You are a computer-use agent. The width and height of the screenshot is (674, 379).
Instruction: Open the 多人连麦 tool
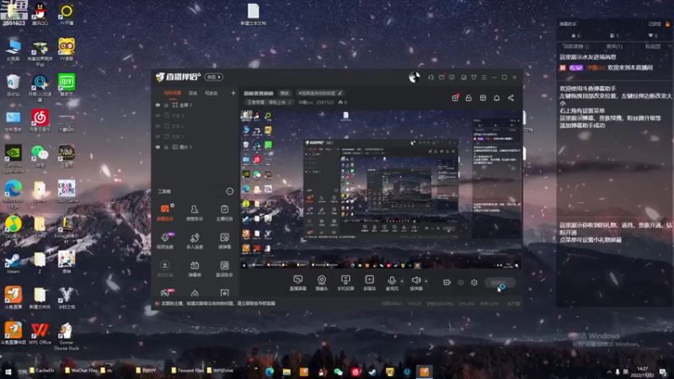pyautogui.click(x=195, y=241)
